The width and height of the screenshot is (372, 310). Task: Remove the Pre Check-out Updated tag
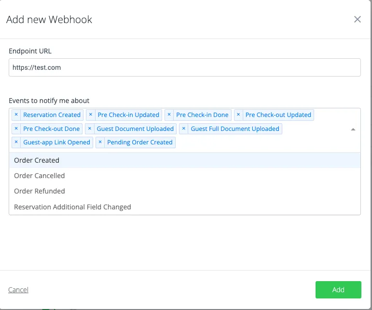[238, 115]
